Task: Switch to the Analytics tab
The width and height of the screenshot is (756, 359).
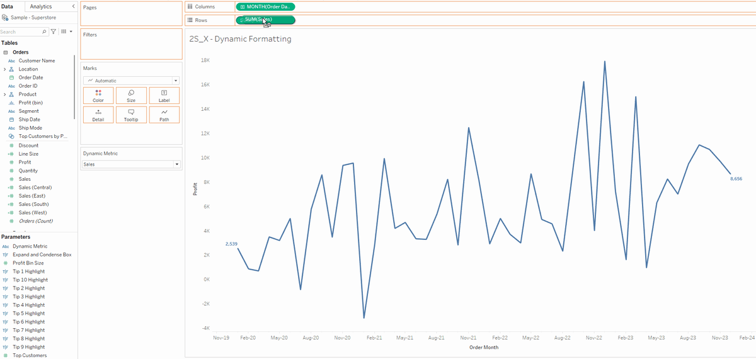Action: [x=41, y=6]
